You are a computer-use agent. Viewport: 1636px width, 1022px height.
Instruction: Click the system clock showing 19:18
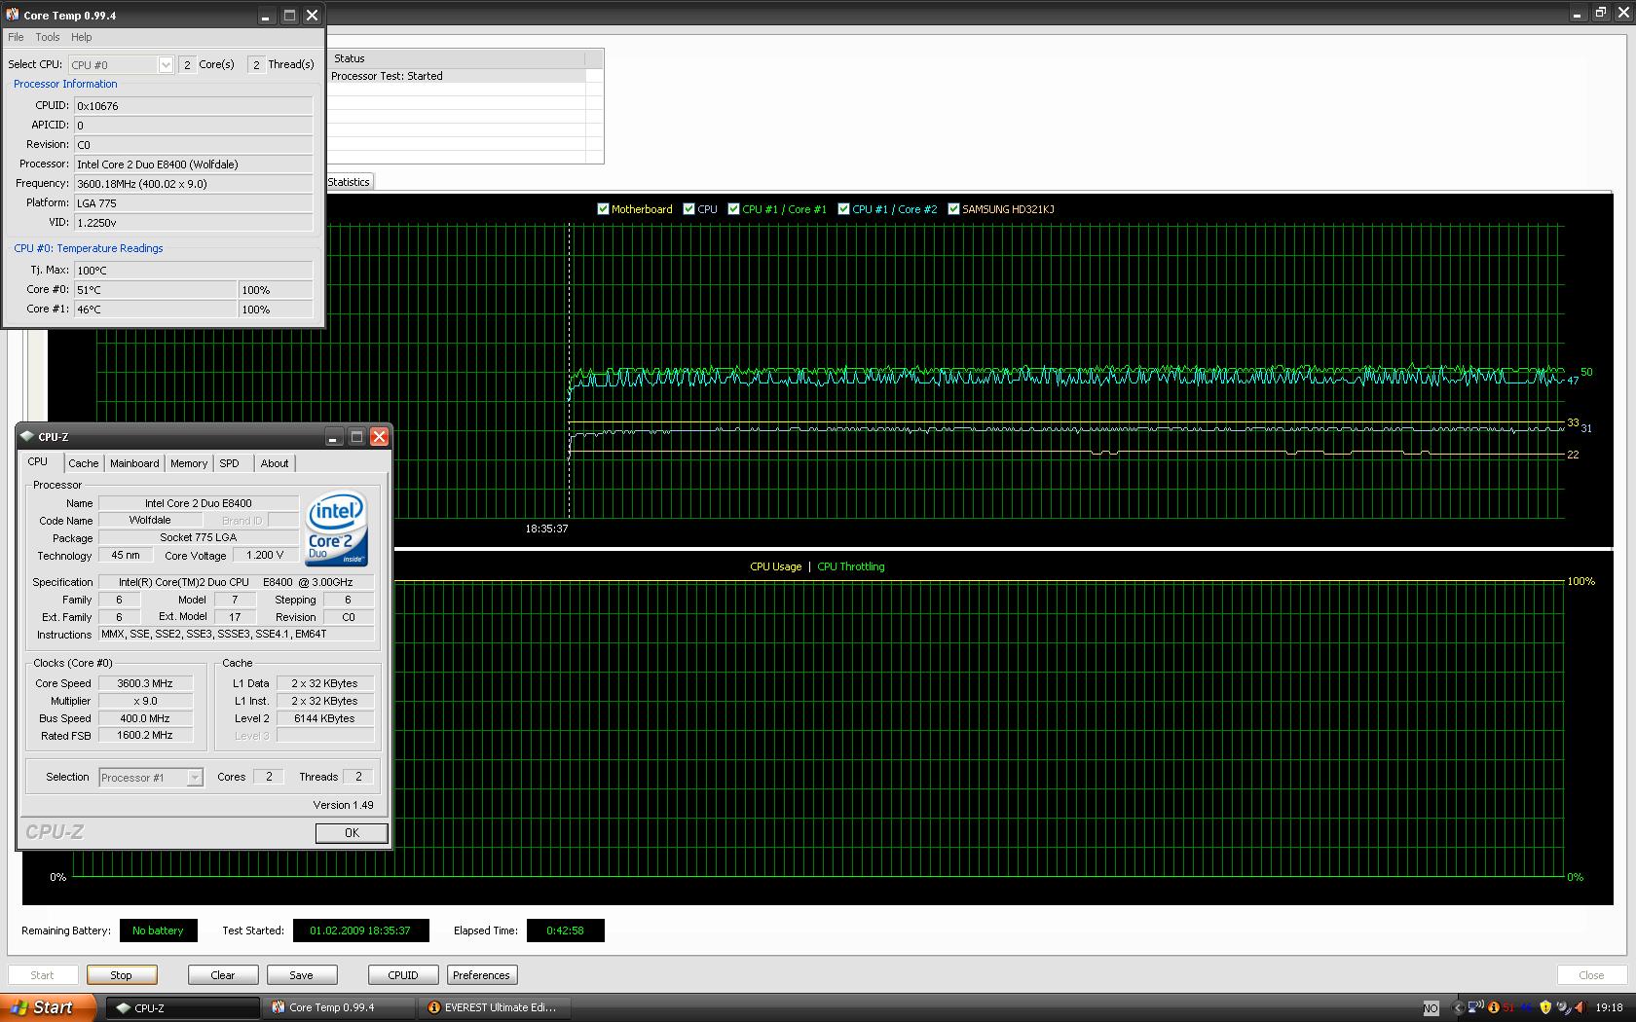click(1610, 1008)
